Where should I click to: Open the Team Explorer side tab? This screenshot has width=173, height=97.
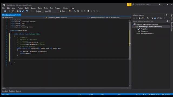[172, 27]
